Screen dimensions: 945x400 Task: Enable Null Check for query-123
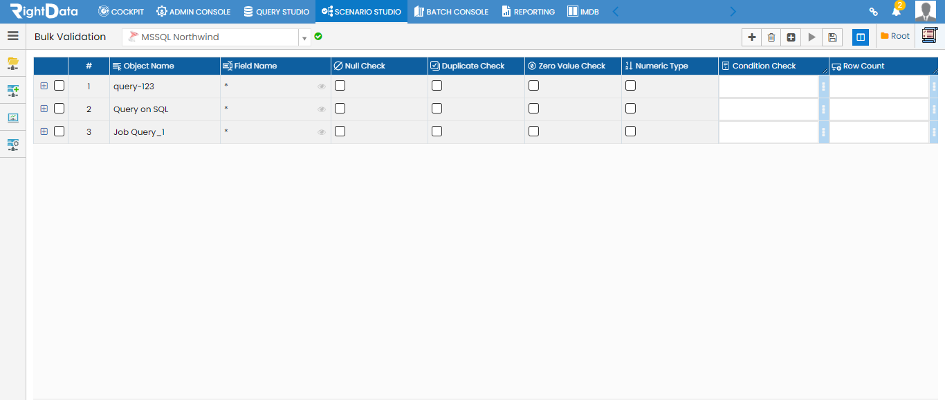click(x=340, y=86)
